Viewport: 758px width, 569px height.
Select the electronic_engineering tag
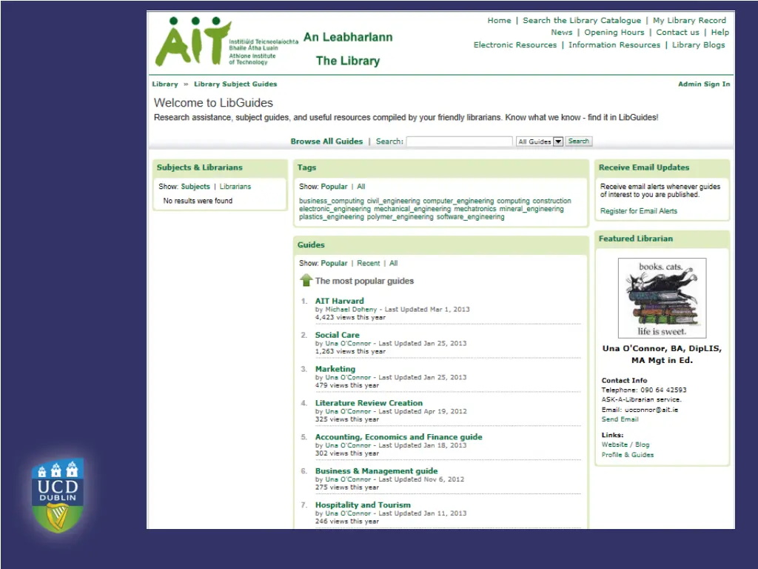(335, 209)
